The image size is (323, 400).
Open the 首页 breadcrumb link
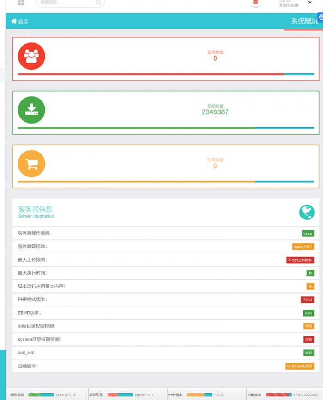(x=23, y=22)
